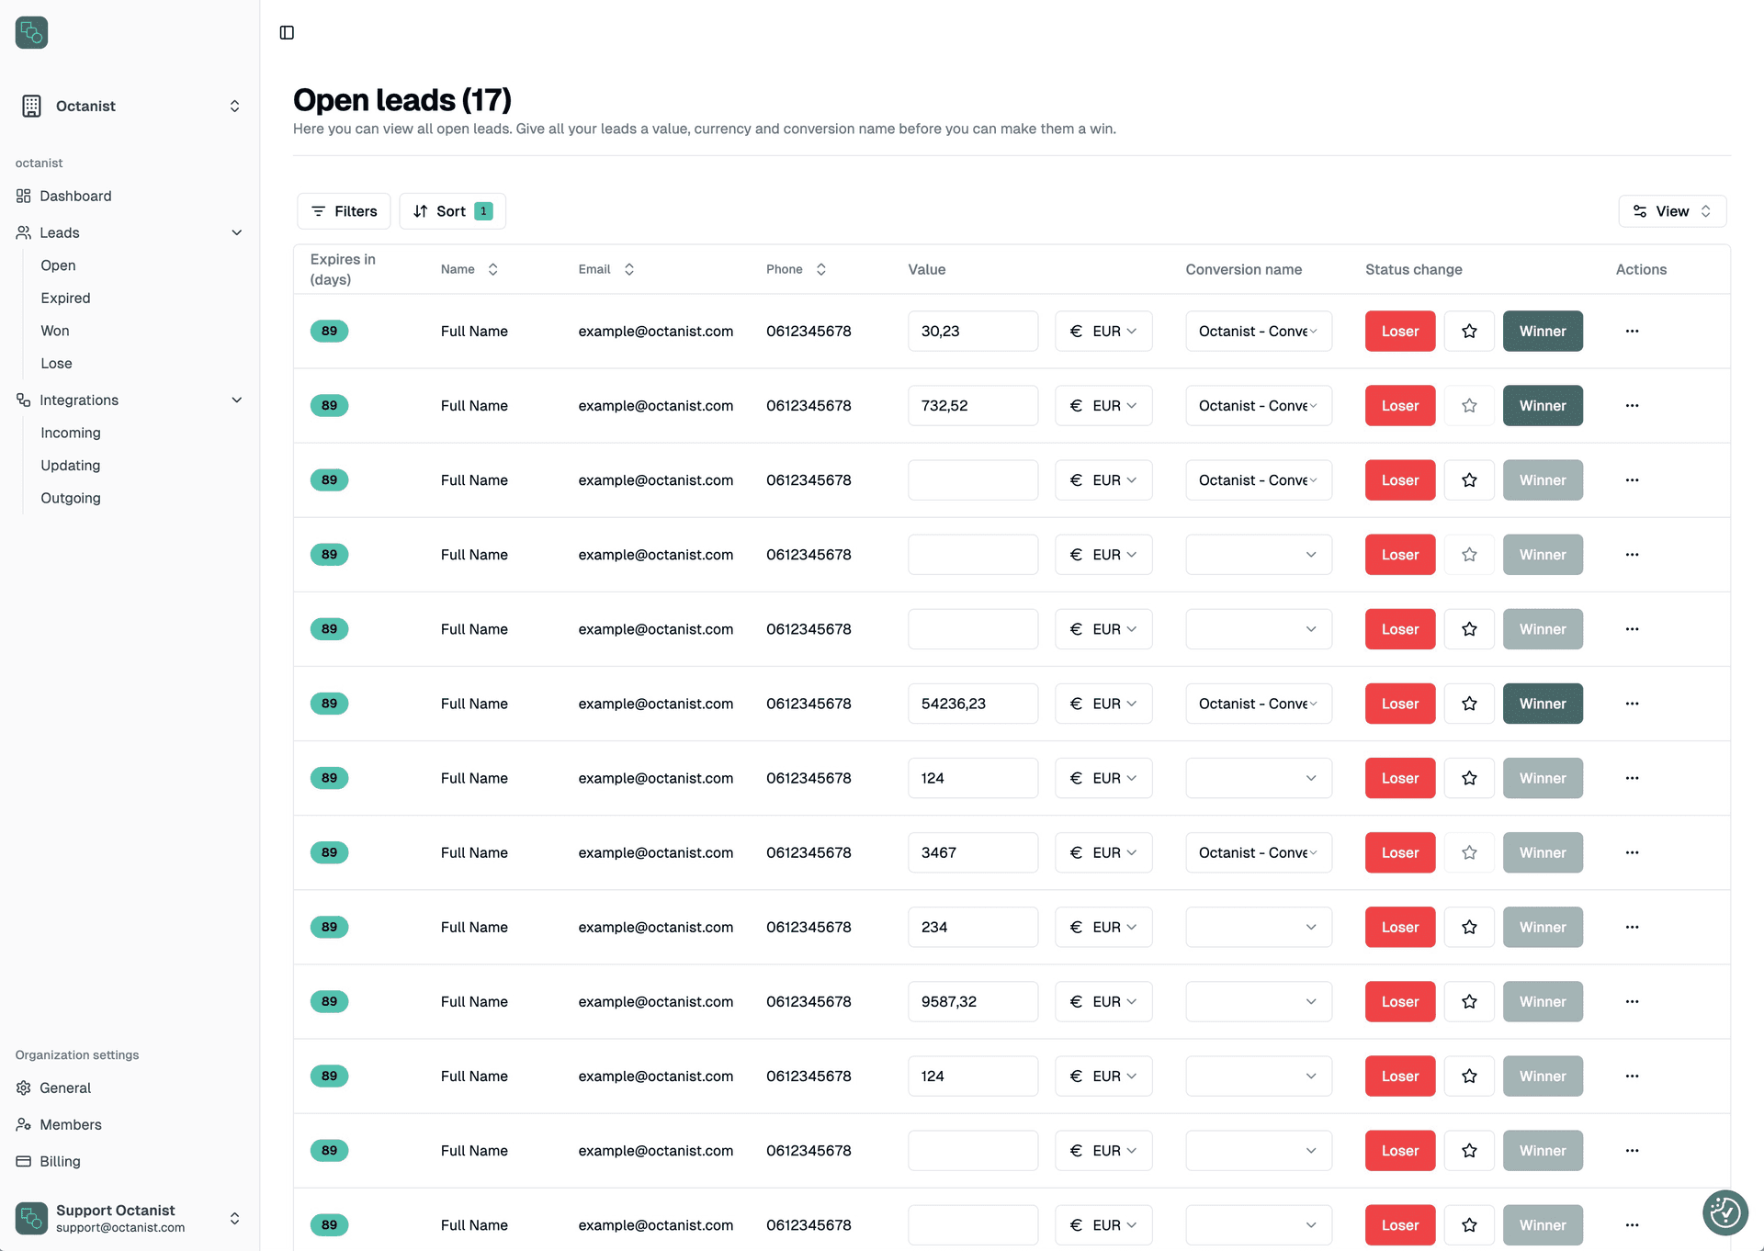1764x1251 pixels.
Task: Mark the 732,52 lead as Winner
Action: pos(1542,406)
